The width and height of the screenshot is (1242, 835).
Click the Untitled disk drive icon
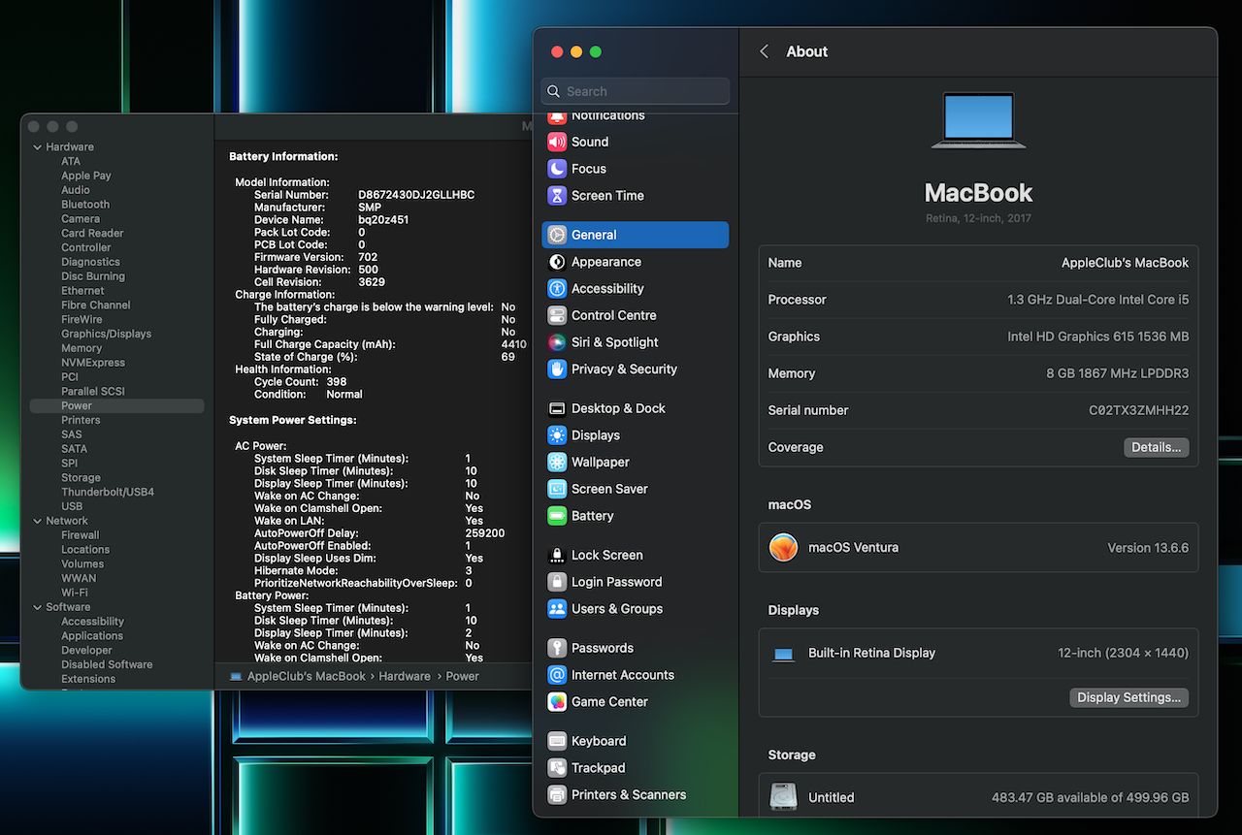point(783,797)
